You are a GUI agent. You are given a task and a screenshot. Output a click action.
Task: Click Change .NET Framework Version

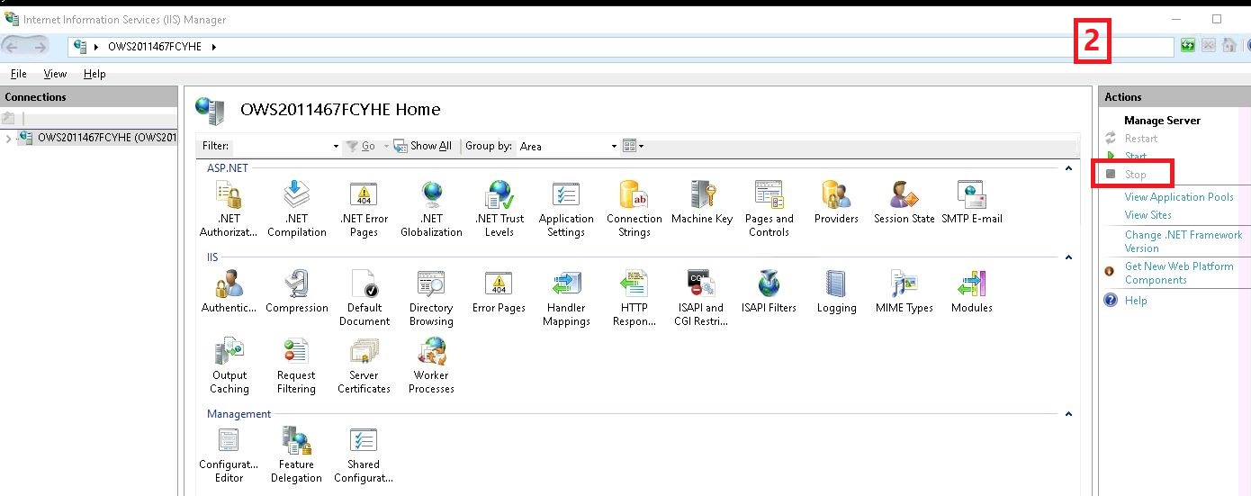coord(1183,241)
